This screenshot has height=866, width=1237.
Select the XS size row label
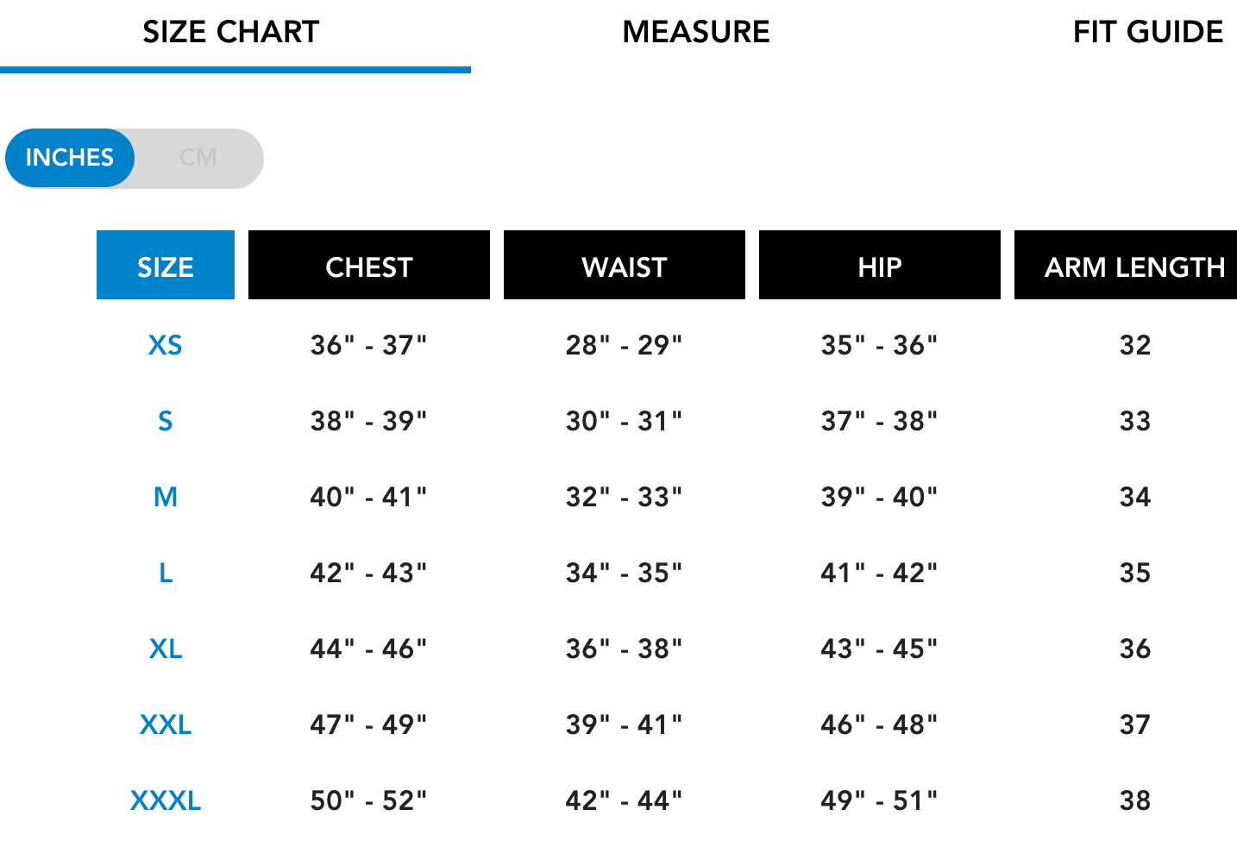166,345
